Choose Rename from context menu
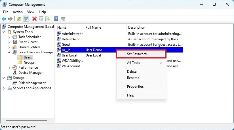Screen dimensions: 234x130 coord(141,78)
